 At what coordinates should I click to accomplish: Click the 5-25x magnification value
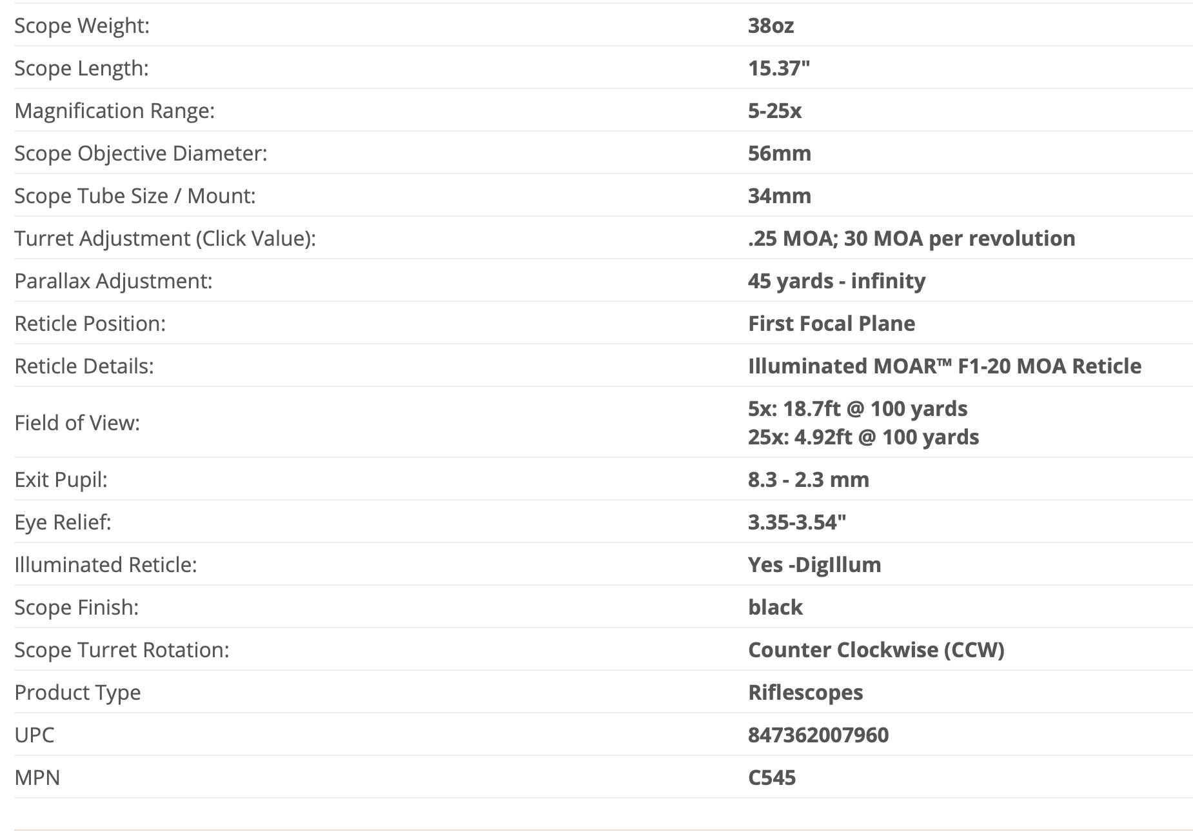pos(774,110)
